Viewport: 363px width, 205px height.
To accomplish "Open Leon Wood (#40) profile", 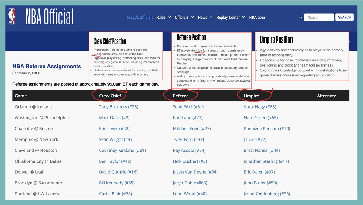I will [190, 194].
